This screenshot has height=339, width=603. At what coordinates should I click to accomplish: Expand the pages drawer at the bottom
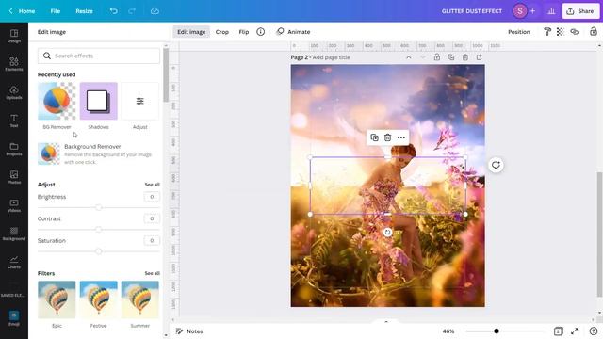click(x=386, y=321)
